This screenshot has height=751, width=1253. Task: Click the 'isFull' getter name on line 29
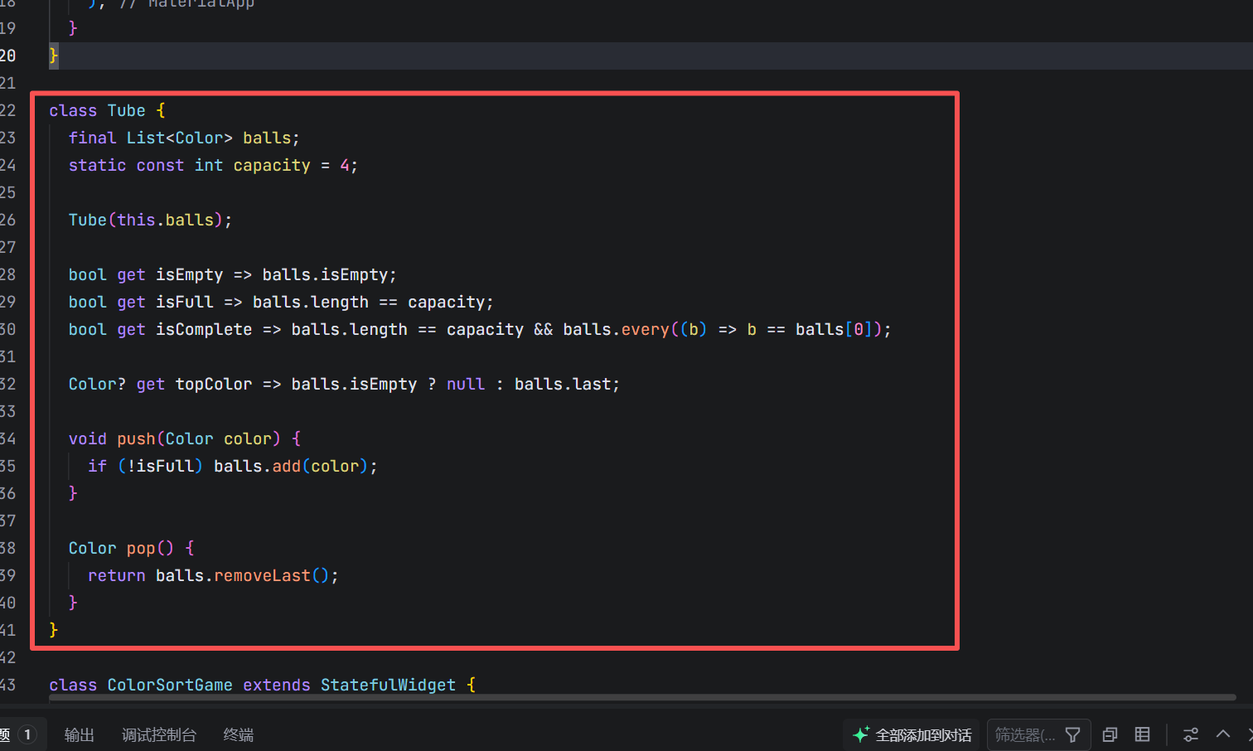pyautogui.click(x=184, y=302)
